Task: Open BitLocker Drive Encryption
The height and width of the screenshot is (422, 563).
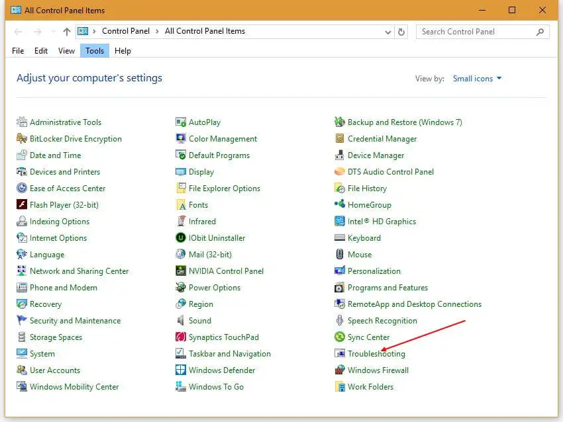Action: [76, 138]
